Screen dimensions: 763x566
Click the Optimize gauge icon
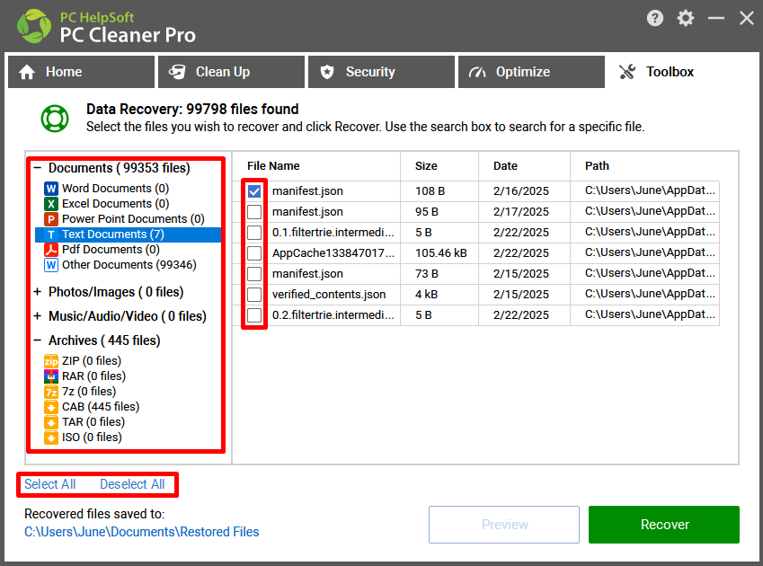[477, 72]
